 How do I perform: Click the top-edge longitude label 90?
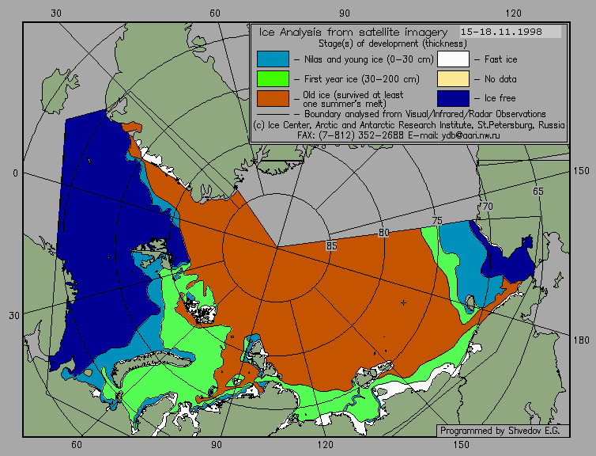tap(345, 13)
